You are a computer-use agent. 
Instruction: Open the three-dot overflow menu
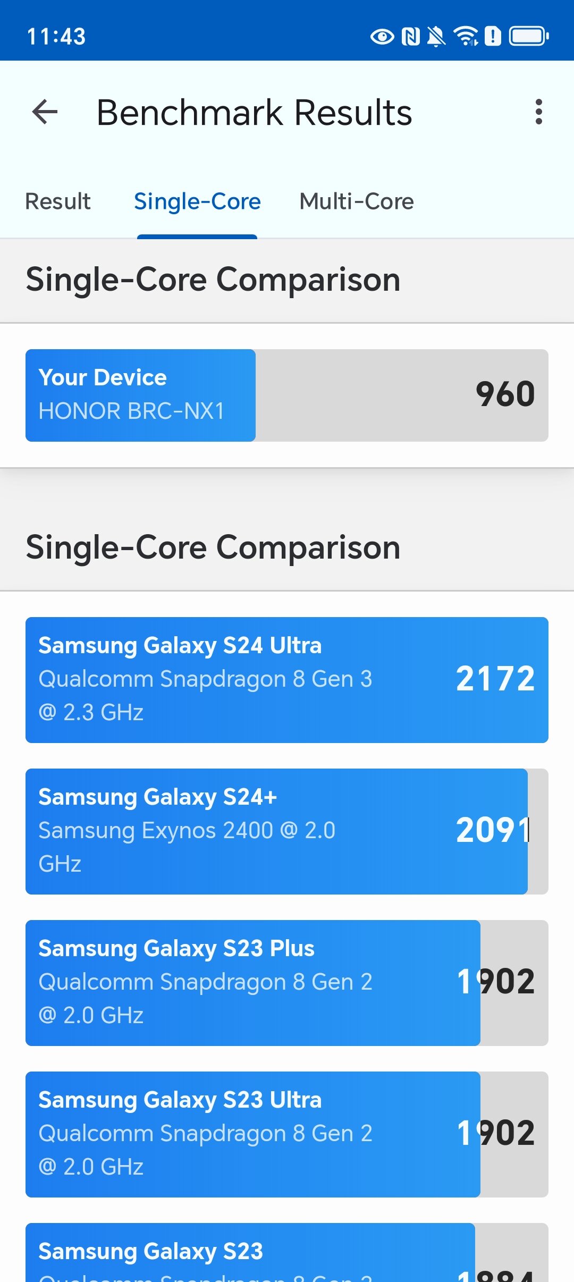pyautogui.click(x=539, y=112)
